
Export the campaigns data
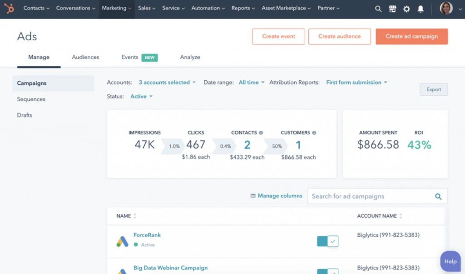[433, 89]
